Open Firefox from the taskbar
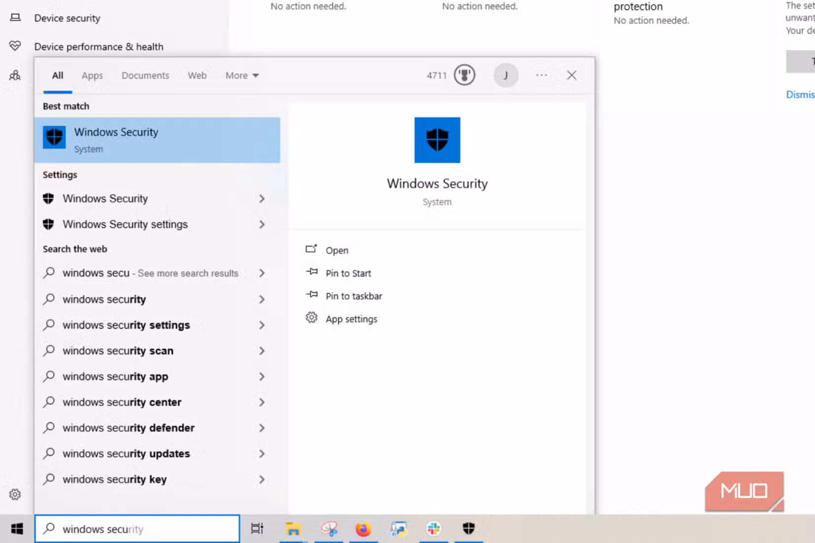 point(364,529)
